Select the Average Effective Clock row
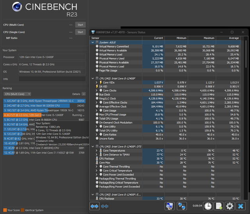The height and width of the screenshot is (214, 250). coord(165,107)
